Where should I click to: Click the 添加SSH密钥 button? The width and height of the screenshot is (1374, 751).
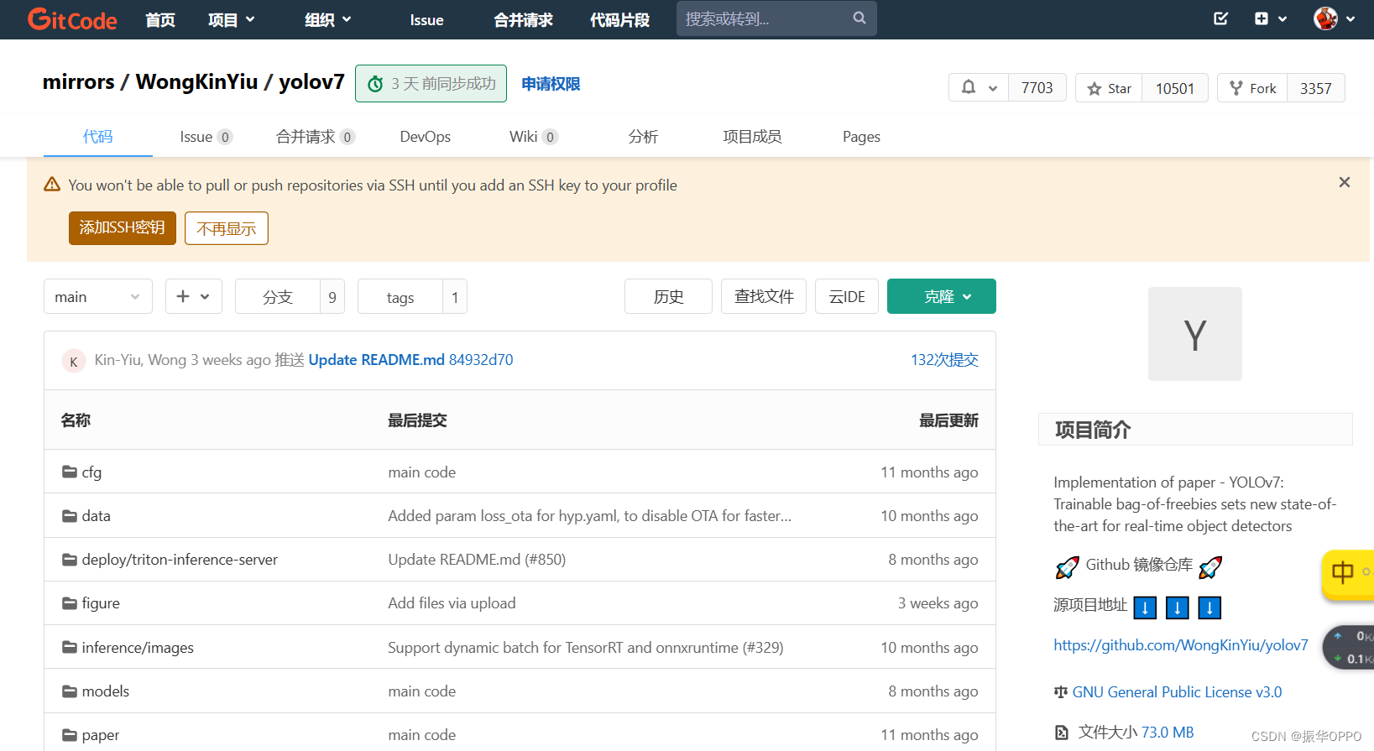click(123, 227)
